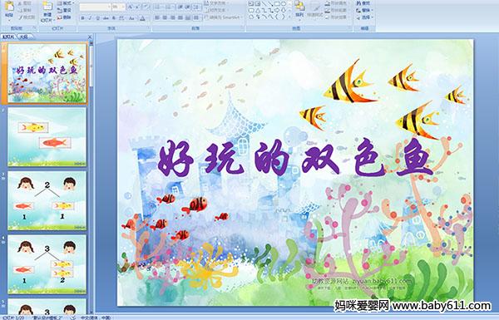Click the Paste clipboard icon
This screenshot has width=499, height=320.
click(x=9, y=8)
